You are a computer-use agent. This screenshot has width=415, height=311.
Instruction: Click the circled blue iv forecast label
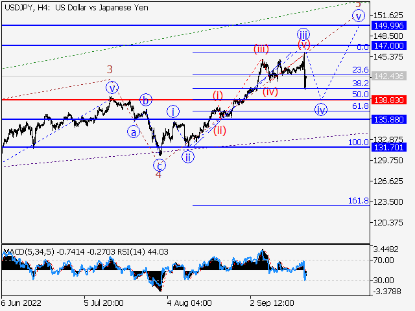(x=321, y=109)
